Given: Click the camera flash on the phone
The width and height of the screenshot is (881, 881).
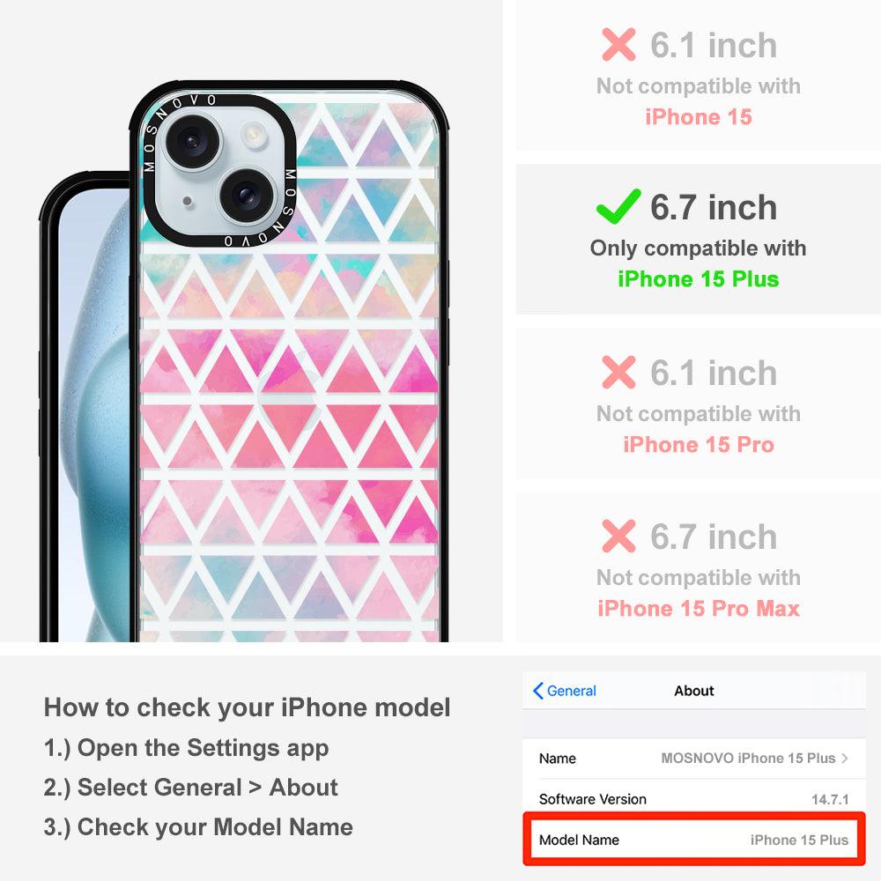Looking at the screenshot, I should pyautogui.click(x=253, y=134).
